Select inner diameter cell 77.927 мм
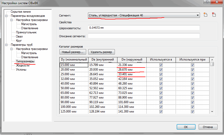 103,97
